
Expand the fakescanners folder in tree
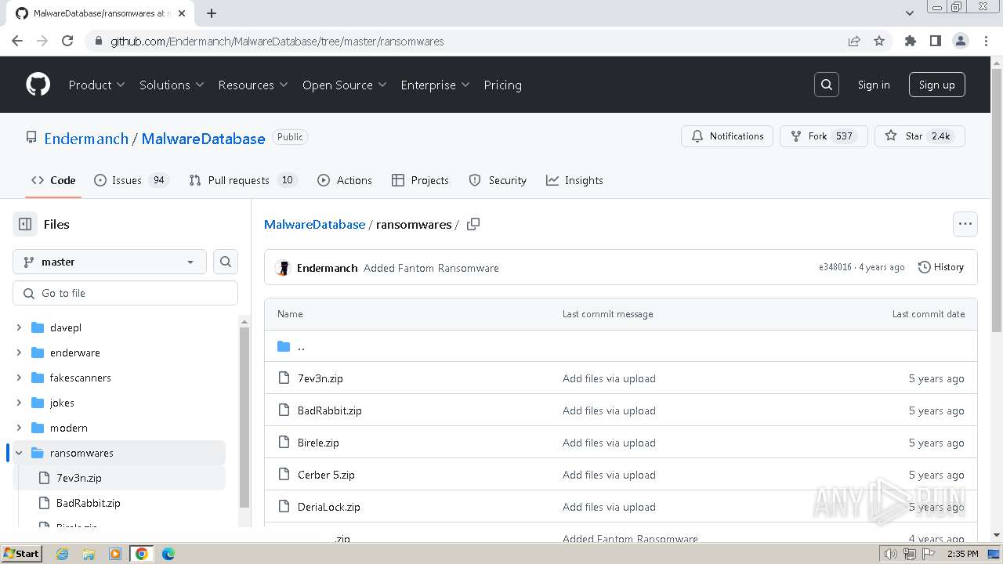coord(19,378)
